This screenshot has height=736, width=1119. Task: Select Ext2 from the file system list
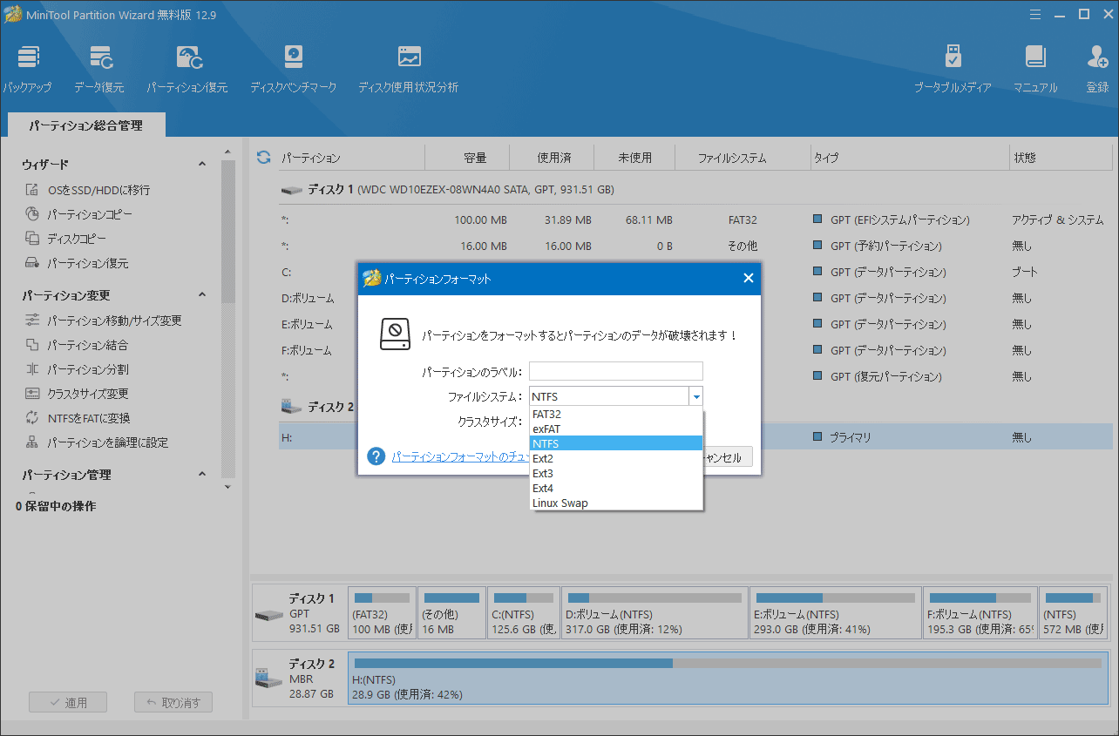tap(616, 458)
